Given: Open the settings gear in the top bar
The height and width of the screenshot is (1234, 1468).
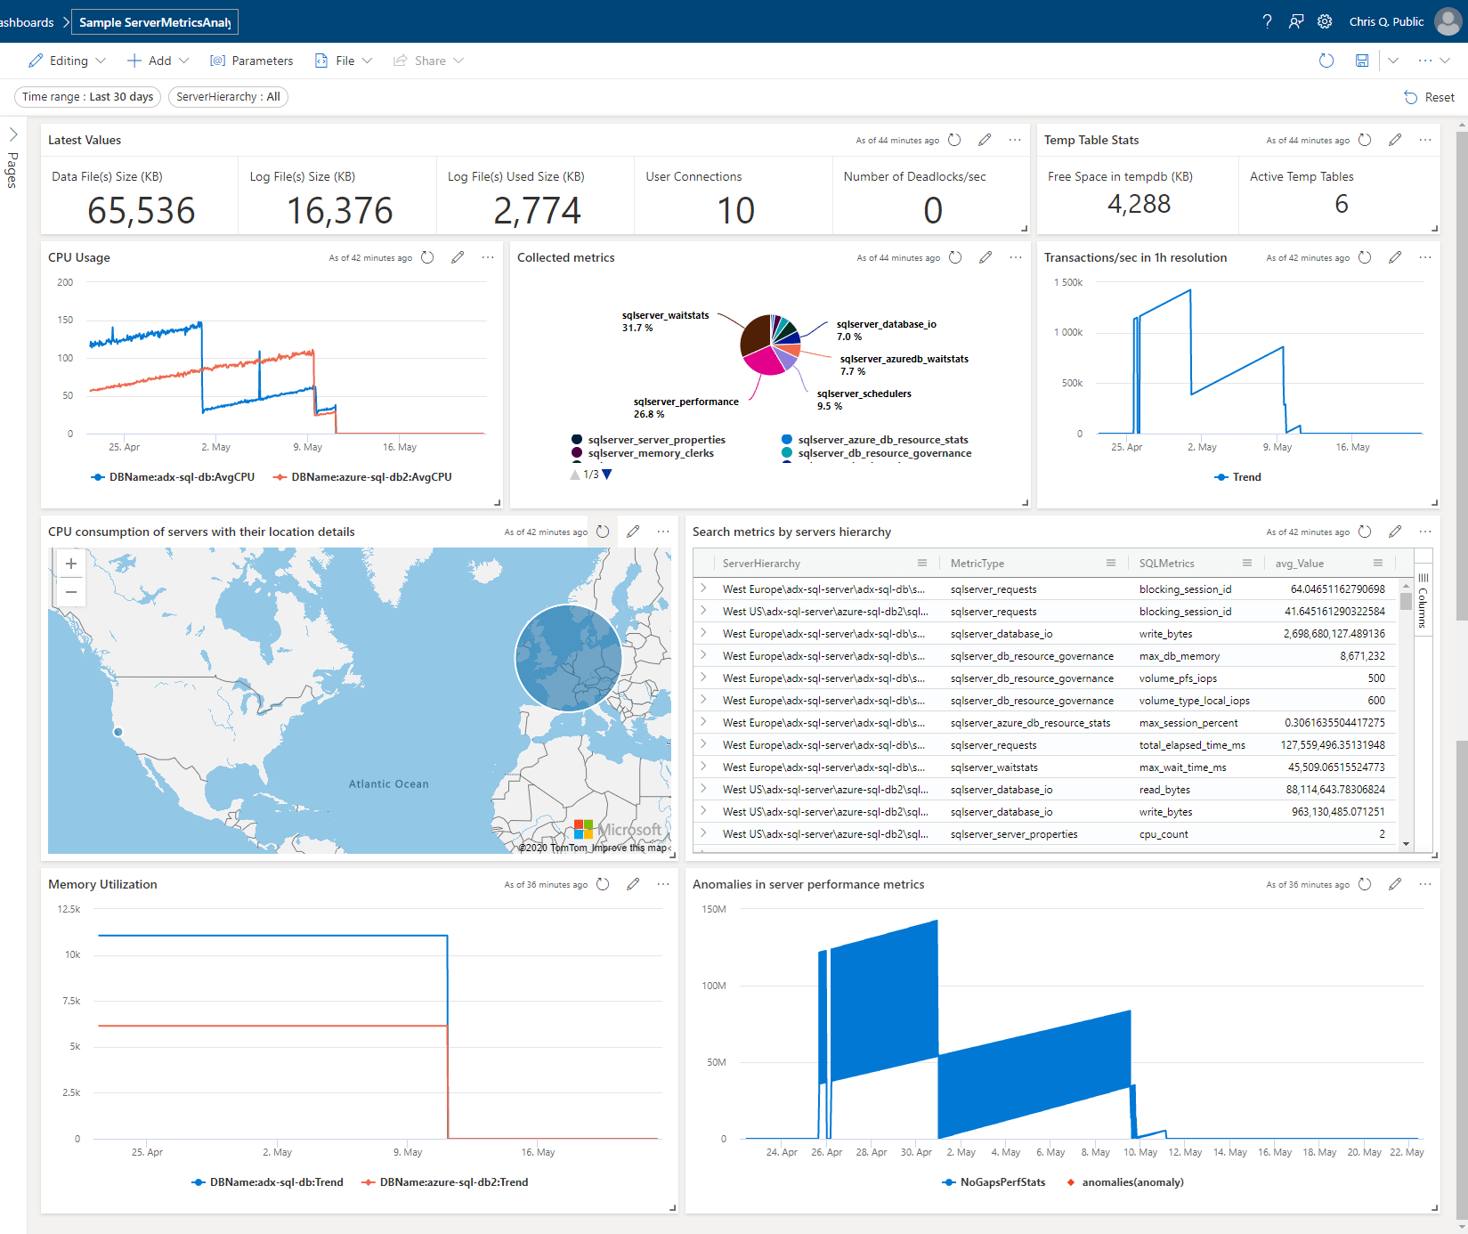Looking at the screenshot, I should tap(1325, 20).
